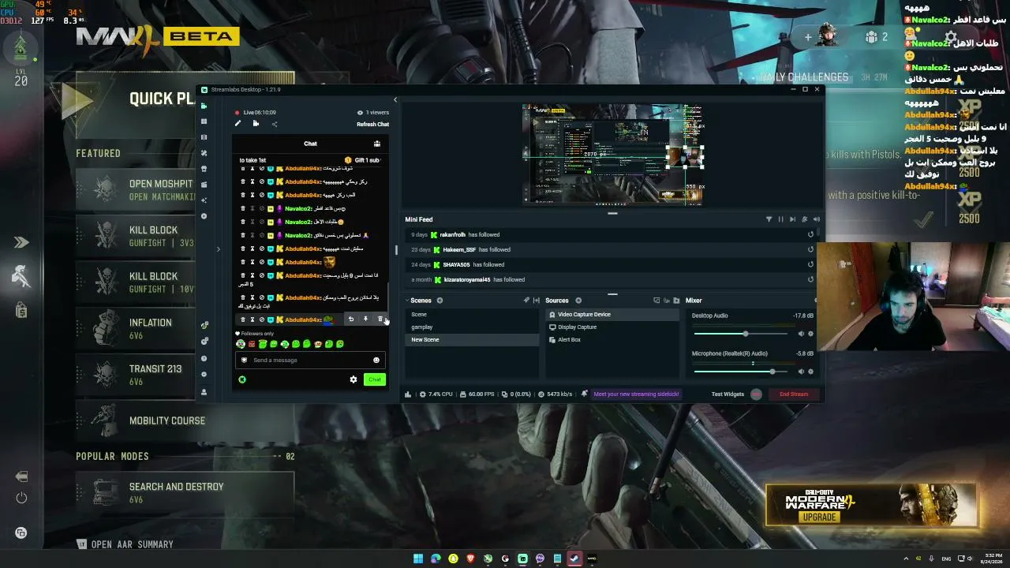The width and height of the screenshot is (1010, 568).
Task: Pause the Mini Feed alert queue
Action: coord(780,219)
